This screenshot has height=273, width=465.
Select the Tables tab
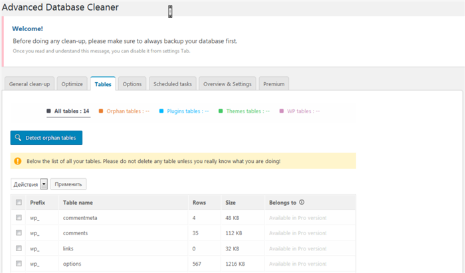pos(103,84)
